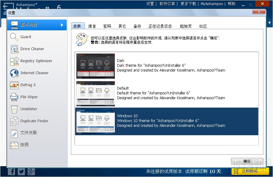The height and width of the screenshot is (177, 273).
Task: Click the Google+ icon
Action: 31,171
